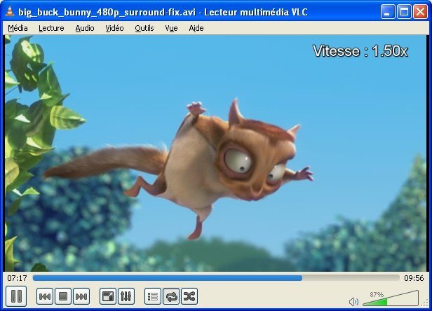Screen dimensions: 432x311
Task: Click the window resize grip corner
Action: coord(425,303)
